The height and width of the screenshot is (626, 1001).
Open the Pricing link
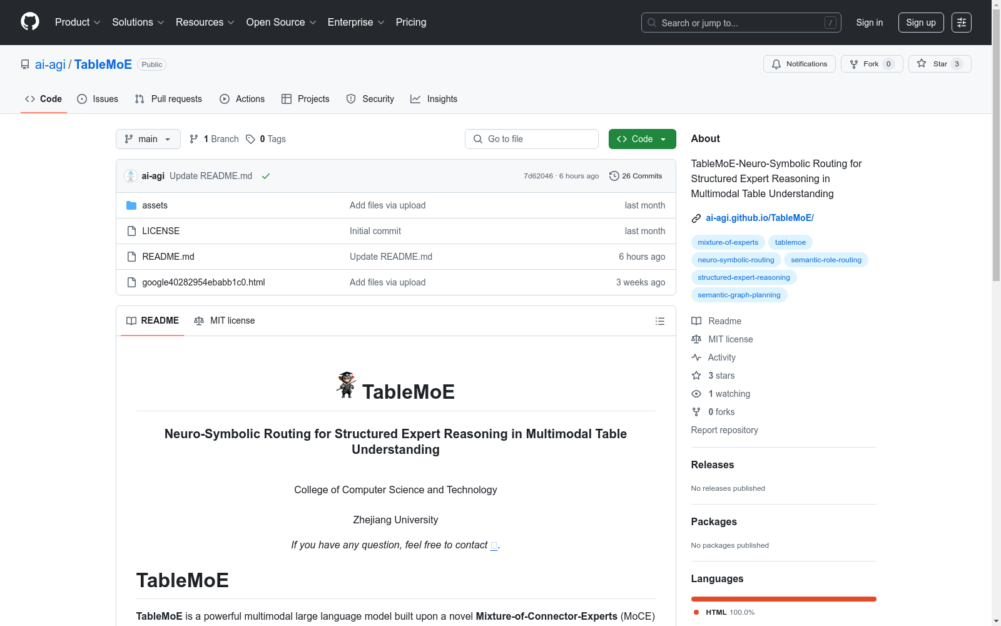pyautogui.click(x=411, y=22)
